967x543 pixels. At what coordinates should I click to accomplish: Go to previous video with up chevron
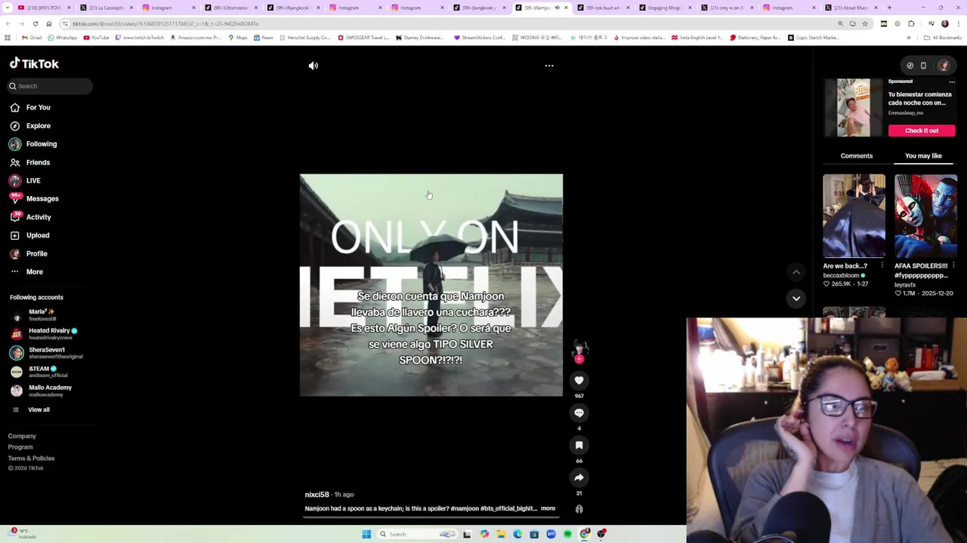pos(796,272)
